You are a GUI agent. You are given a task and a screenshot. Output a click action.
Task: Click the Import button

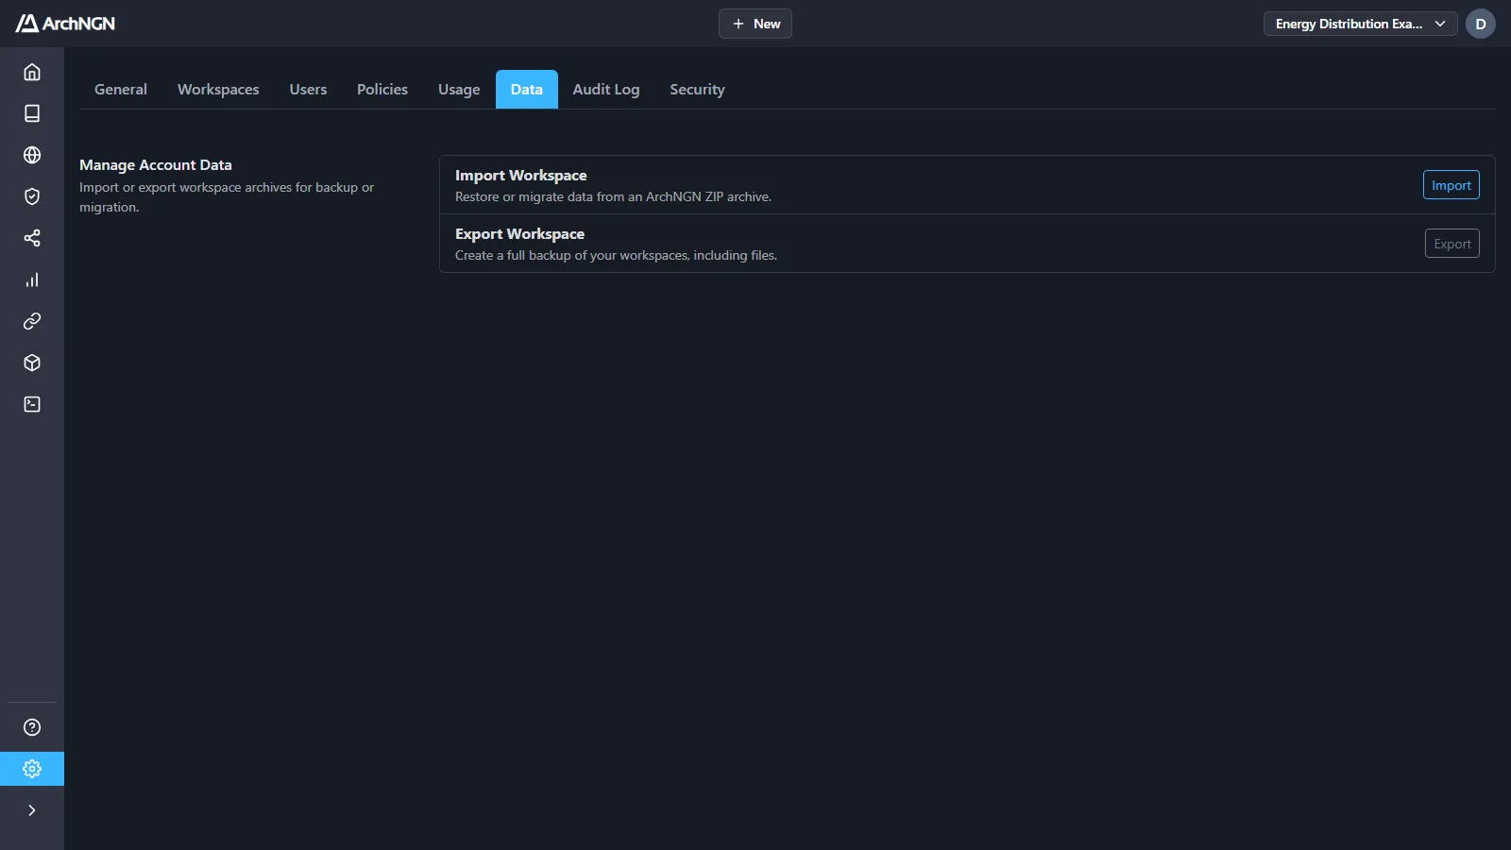coord(1452,185)
